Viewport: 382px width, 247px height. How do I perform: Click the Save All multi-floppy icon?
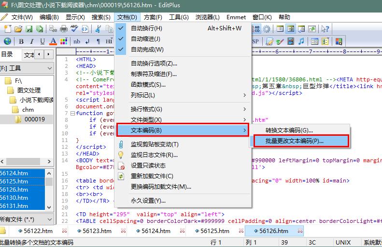click(x=40, y=29)
